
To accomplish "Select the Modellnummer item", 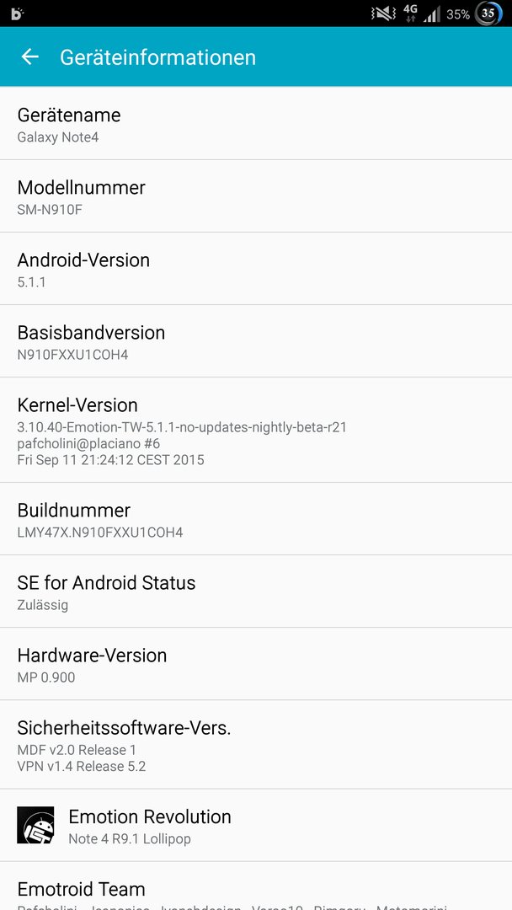I will click(x=256, y=196).
